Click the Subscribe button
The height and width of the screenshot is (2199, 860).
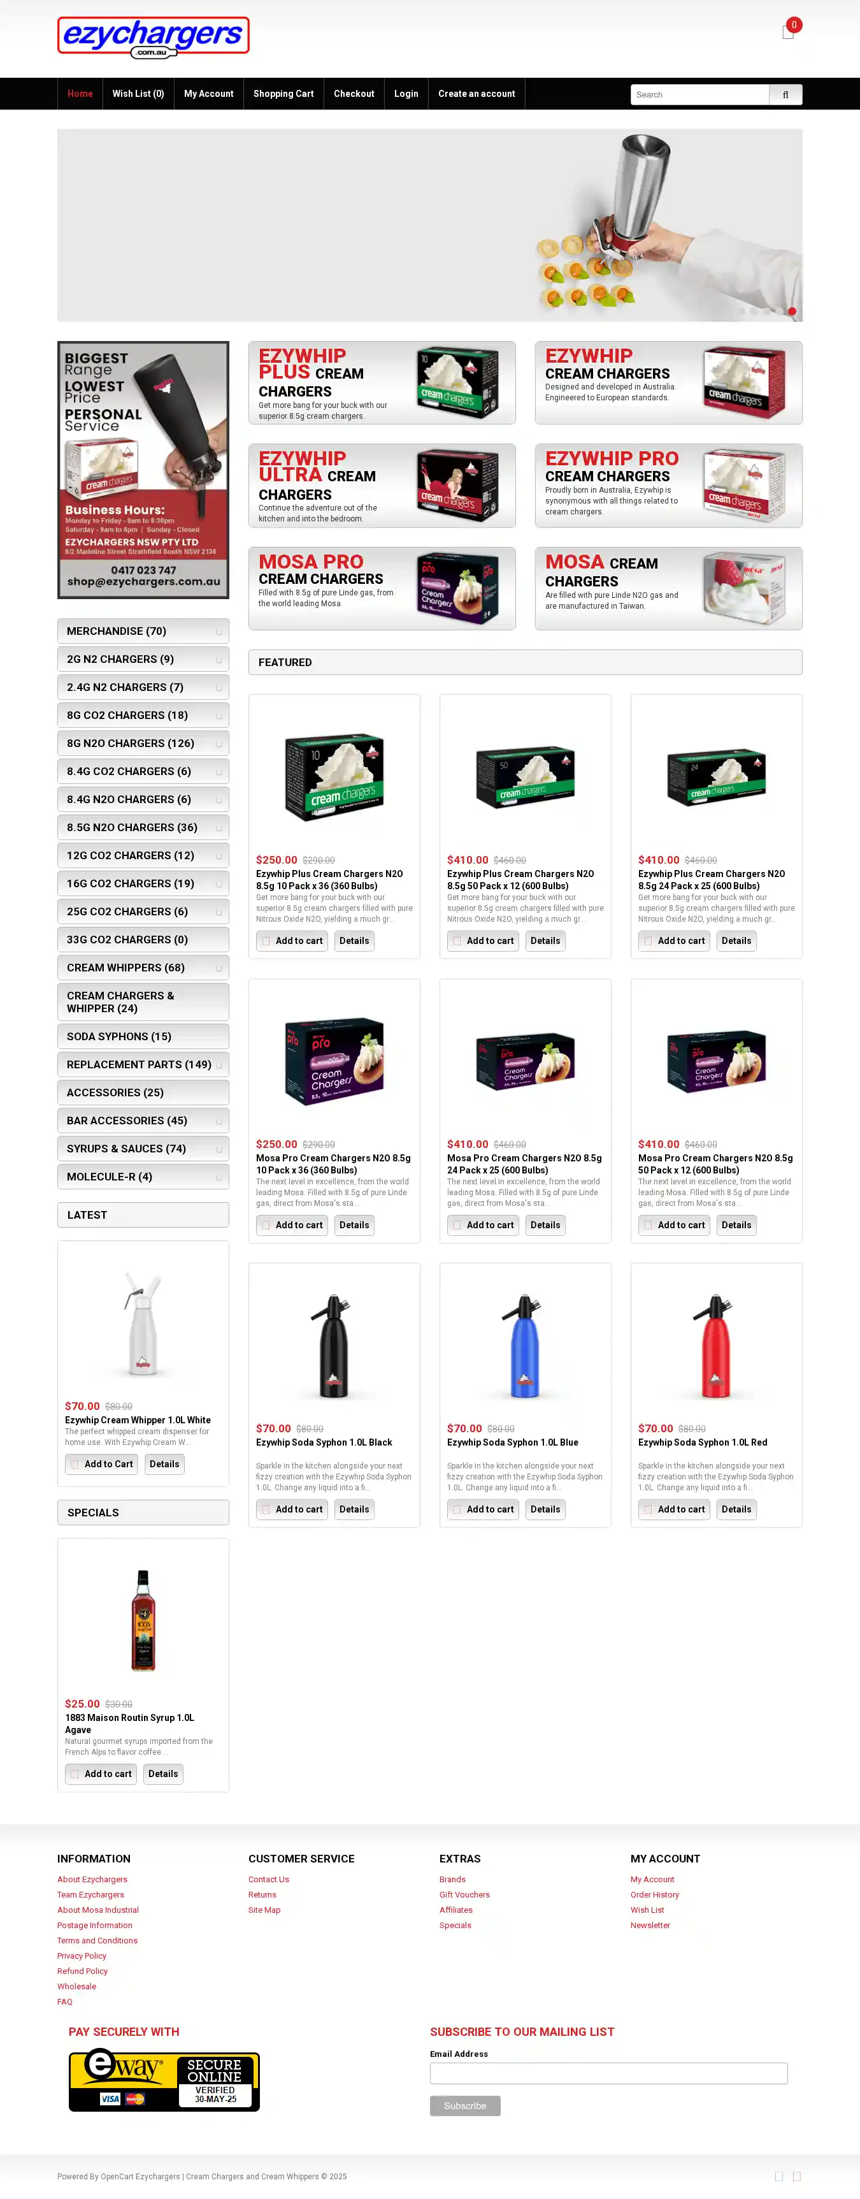(x=465, y=2105)
